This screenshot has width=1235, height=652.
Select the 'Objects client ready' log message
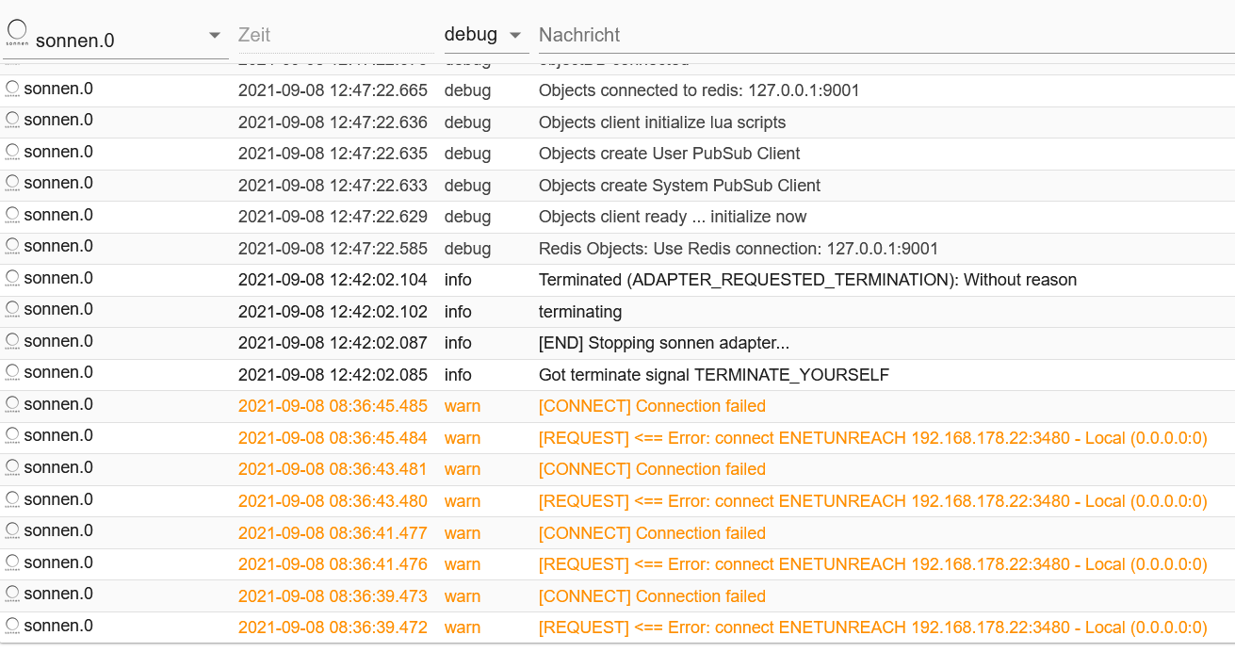[673, 217]
